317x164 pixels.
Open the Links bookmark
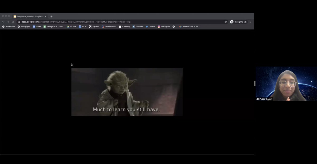point(37,27)
